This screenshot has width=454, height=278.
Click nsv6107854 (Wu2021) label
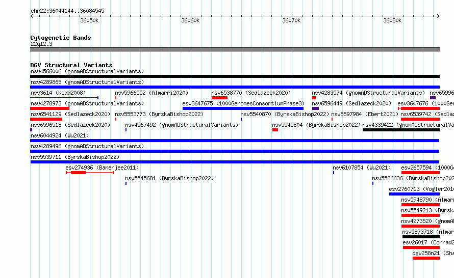pyautogui.click(x=362, y=168)
